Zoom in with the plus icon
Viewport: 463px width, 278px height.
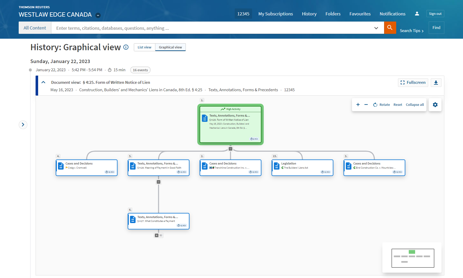click(358, 105)
